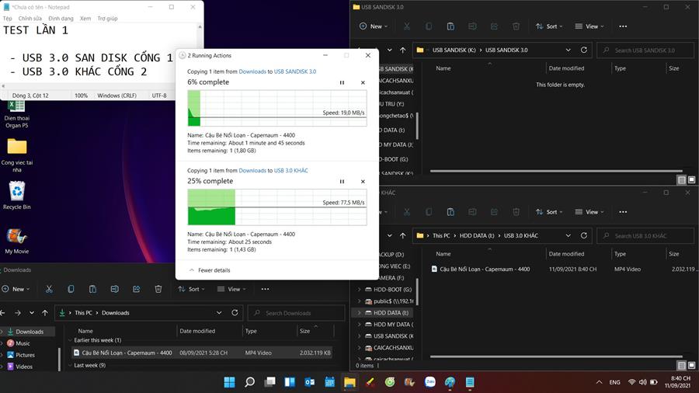The image size is (699, 393).
Task: Switch USB SANDISK 3.0 window to details view
Action: point(681,179)
